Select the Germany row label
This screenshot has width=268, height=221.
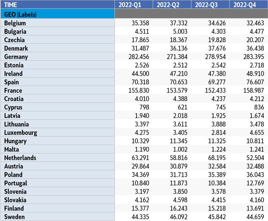pyautogui.click(x=16, y=57)
